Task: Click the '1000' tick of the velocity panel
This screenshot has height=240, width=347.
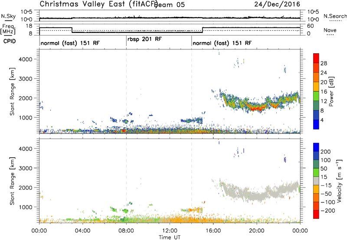Action: click(x=26, y=207)
